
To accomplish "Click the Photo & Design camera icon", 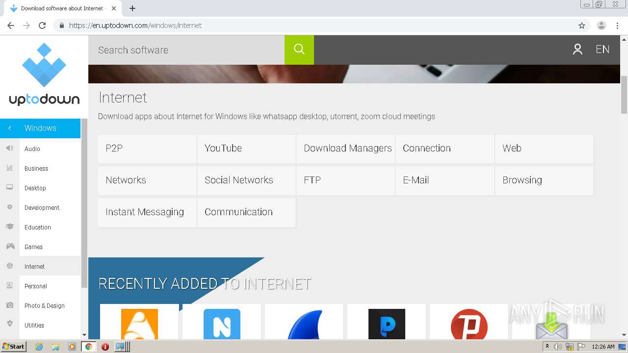I will 9,305.
